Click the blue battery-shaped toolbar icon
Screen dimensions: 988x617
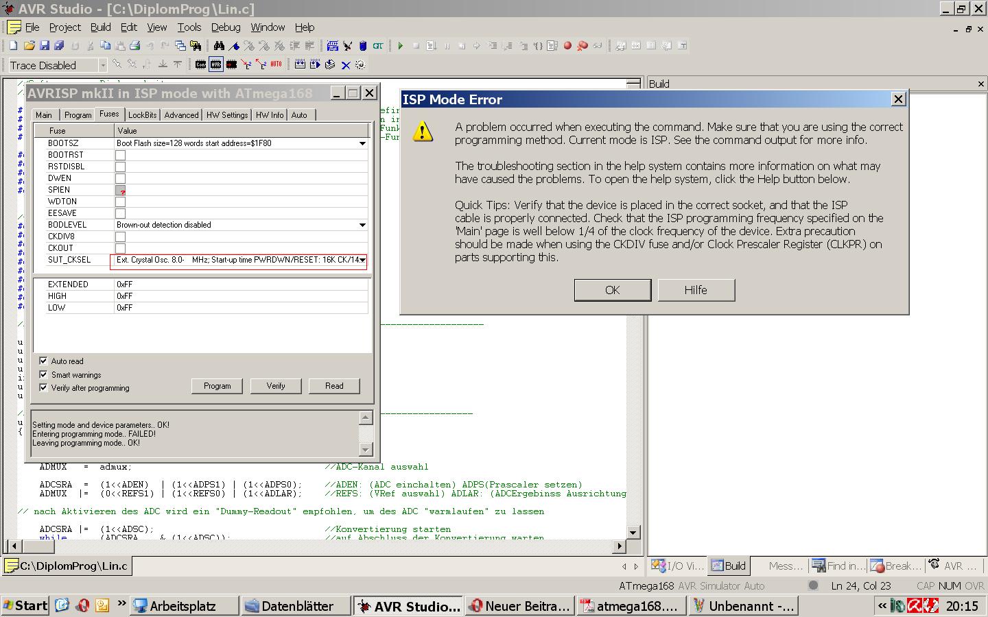pyautogui.click(x=363, y=46)
